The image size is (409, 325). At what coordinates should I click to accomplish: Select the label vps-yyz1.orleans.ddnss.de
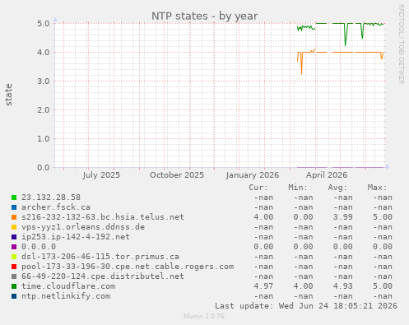click(83, 227)
